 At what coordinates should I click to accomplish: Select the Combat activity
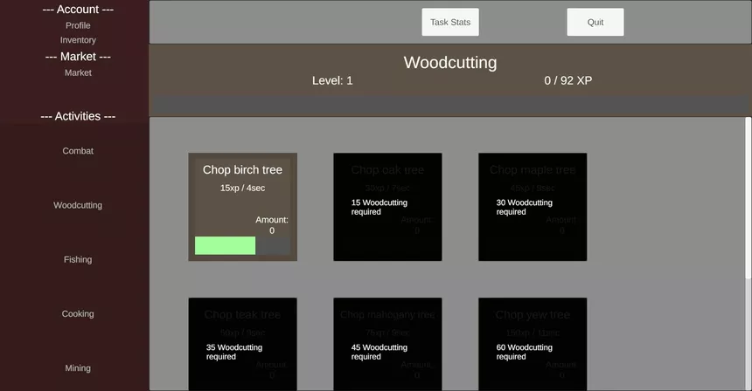(78, 151)
